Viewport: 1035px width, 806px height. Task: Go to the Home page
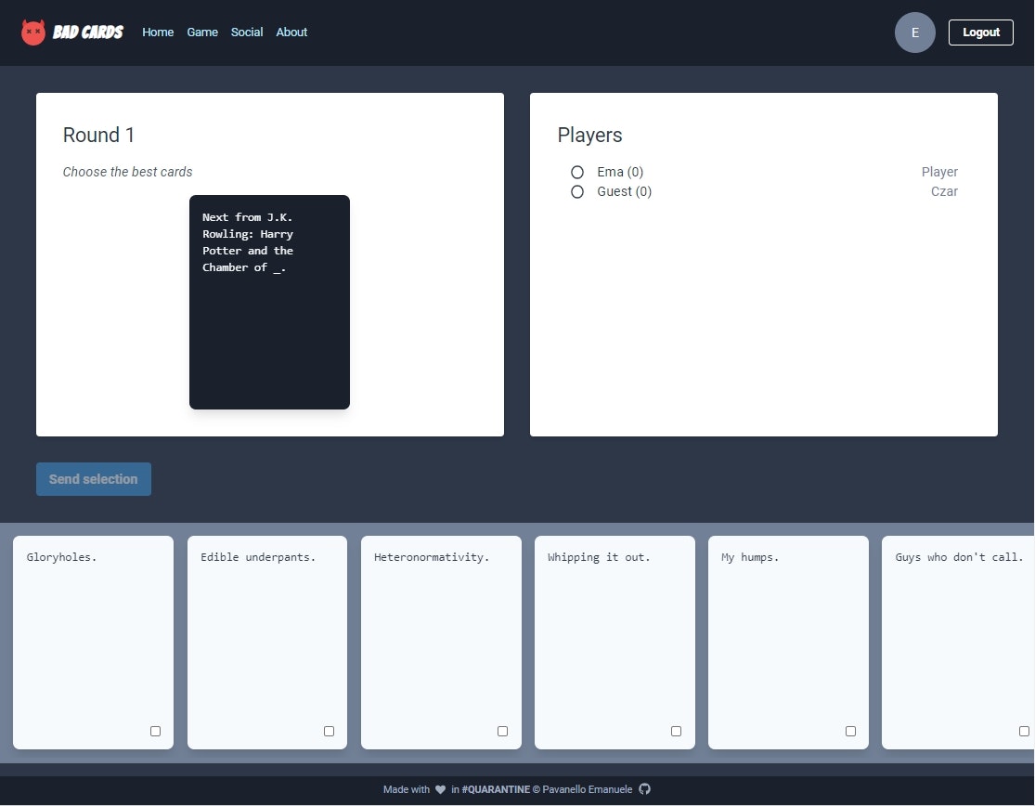[x=158, y=32]
